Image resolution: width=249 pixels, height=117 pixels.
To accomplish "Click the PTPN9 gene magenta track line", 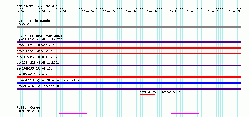I will pos(129,114).
